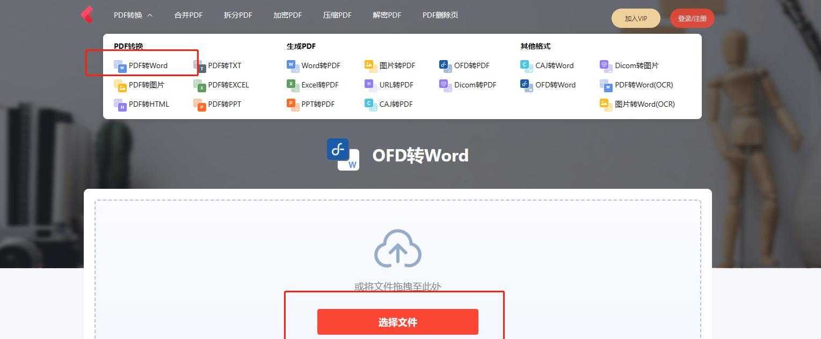Click the 生成PDF section heading
The height and width of the screenshot is (339, 821).
tap(301, 46)
